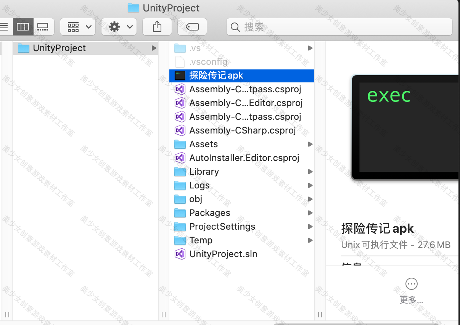Click the Edit Tags button
The image size is (460, 325).
tap(192, 27)
